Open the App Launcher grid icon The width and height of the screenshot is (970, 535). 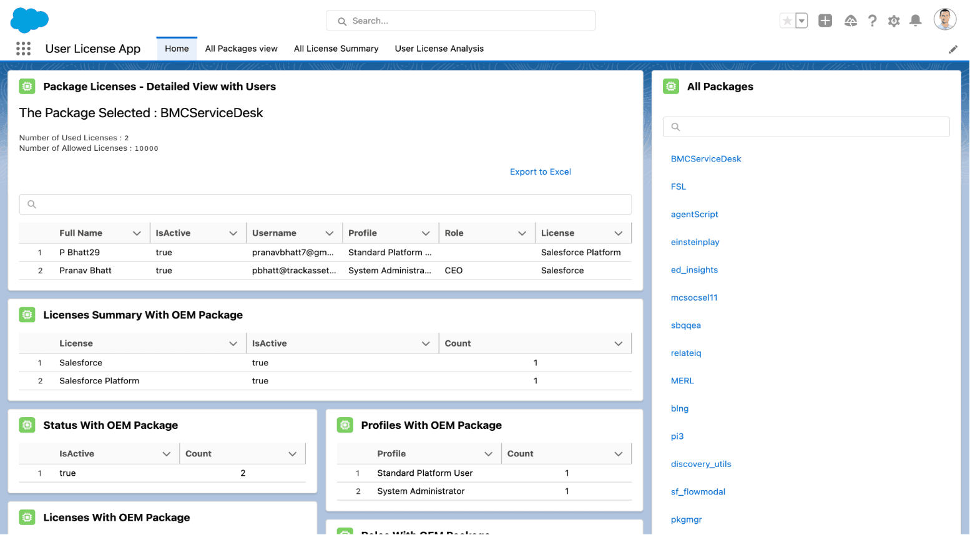tap(23, 49)
